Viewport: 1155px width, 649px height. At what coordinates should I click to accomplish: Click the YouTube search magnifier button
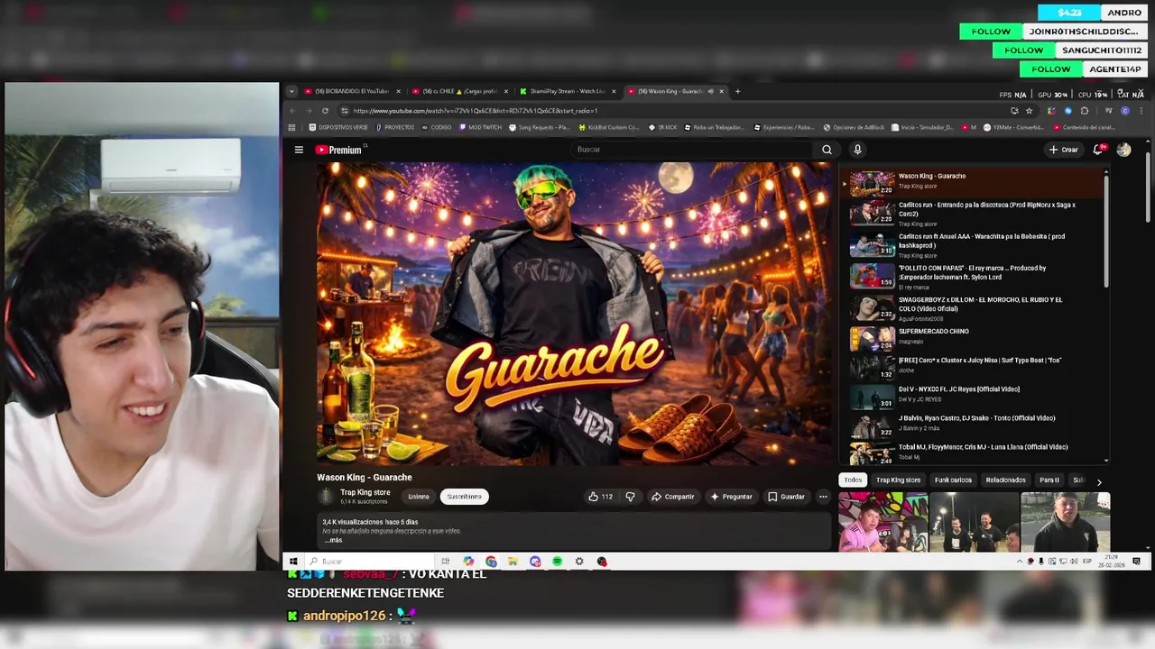coord(827,150)
